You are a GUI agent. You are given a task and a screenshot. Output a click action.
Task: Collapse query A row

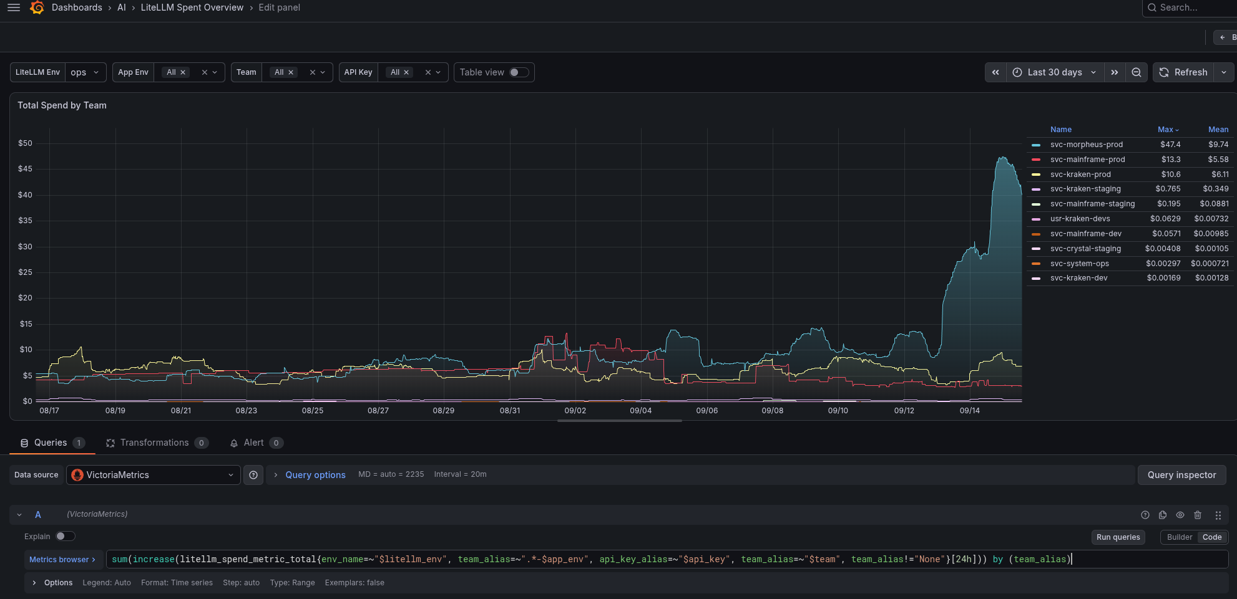19,515
